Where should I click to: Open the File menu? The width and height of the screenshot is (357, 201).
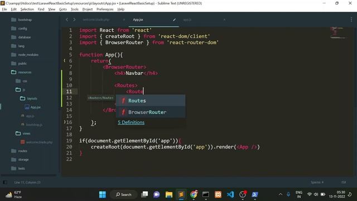click(x=4, y=9)
